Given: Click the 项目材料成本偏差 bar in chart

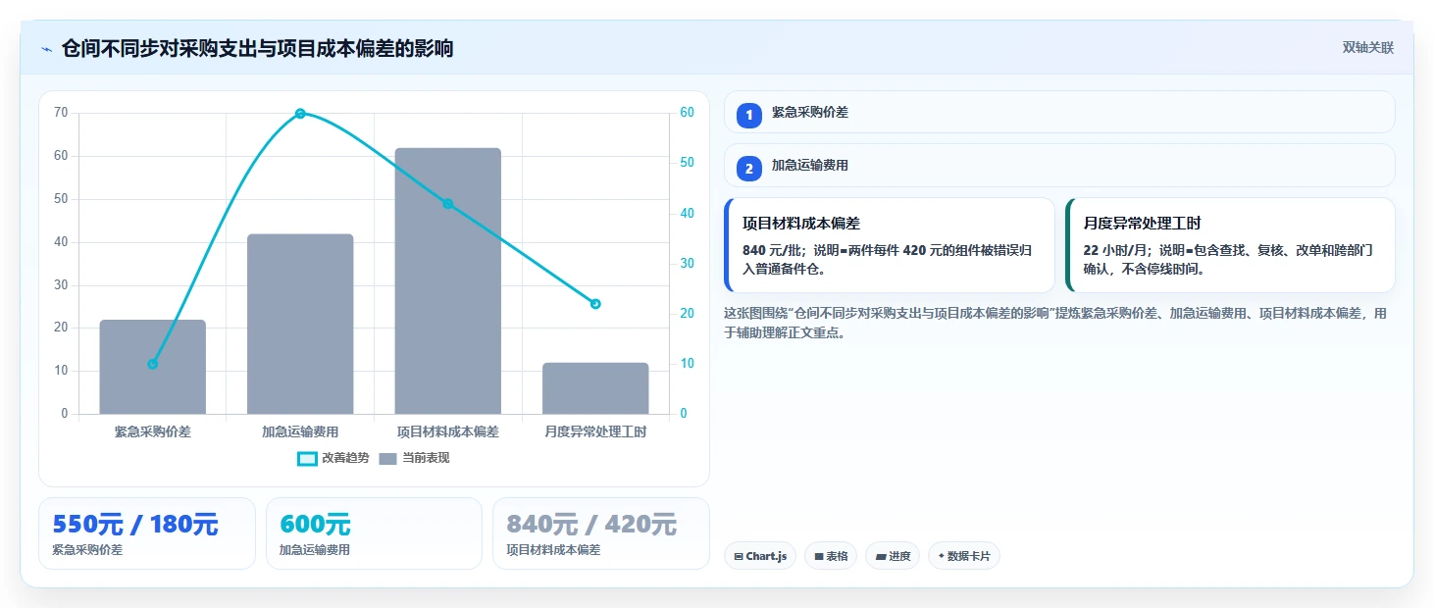Looking at the screenshot, I should 448,280.
